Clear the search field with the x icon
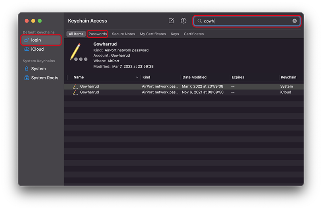This screenshot has width=322, height=210. pos(295,21)
